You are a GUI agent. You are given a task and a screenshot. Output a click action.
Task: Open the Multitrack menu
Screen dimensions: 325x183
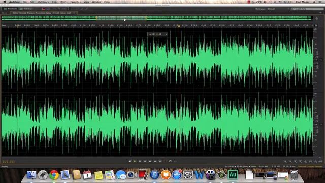pos(43,2)
